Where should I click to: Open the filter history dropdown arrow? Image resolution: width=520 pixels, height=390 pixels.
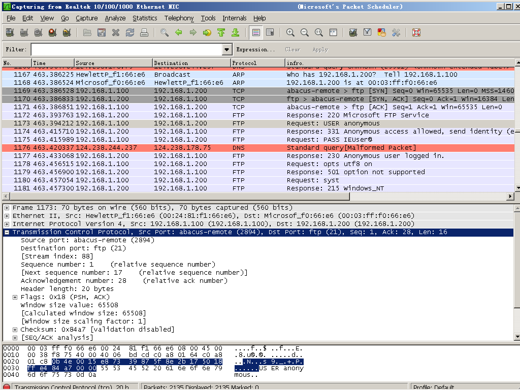coord(227,50)
